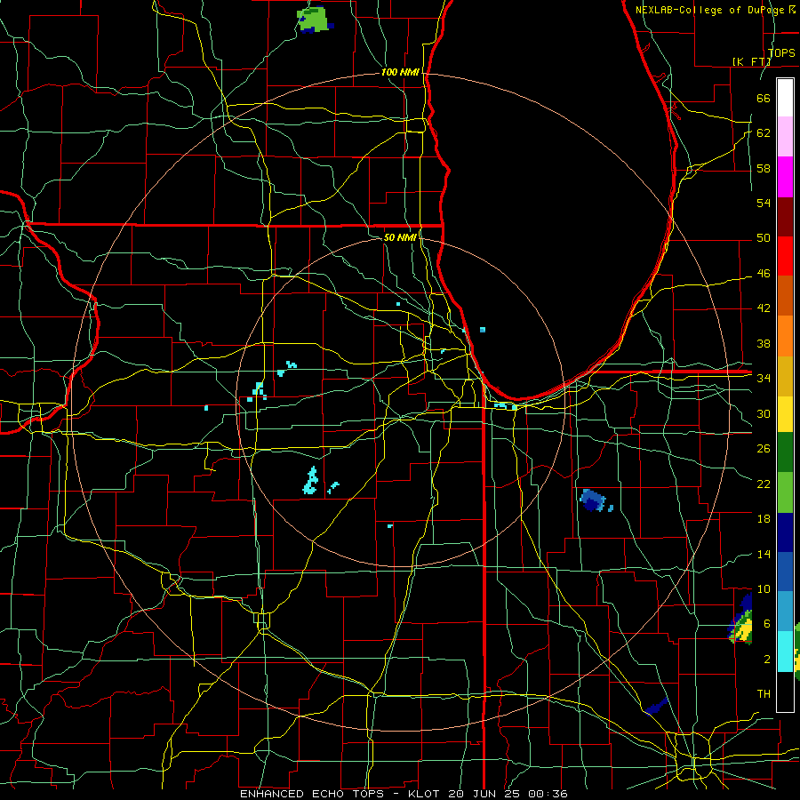The image size is (800, 800).
Task: Click the legend value "14"
Action: click(x=764, y=554)
